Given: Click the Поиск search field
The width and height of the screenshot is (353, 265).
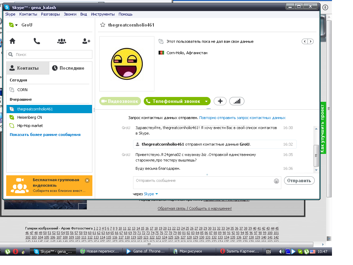Looking at the screenshot, I should pyautogui.click(x=49, y=55).
